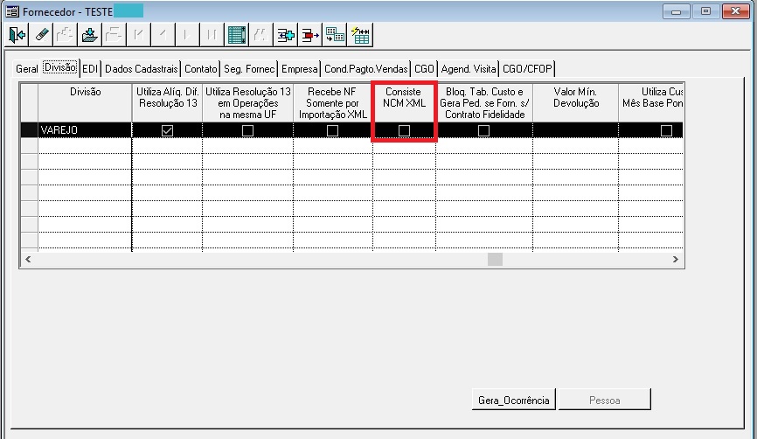The image size is (757, 439).
Task: Click the grid scrollbar right arrow
Action: point(676,260)
